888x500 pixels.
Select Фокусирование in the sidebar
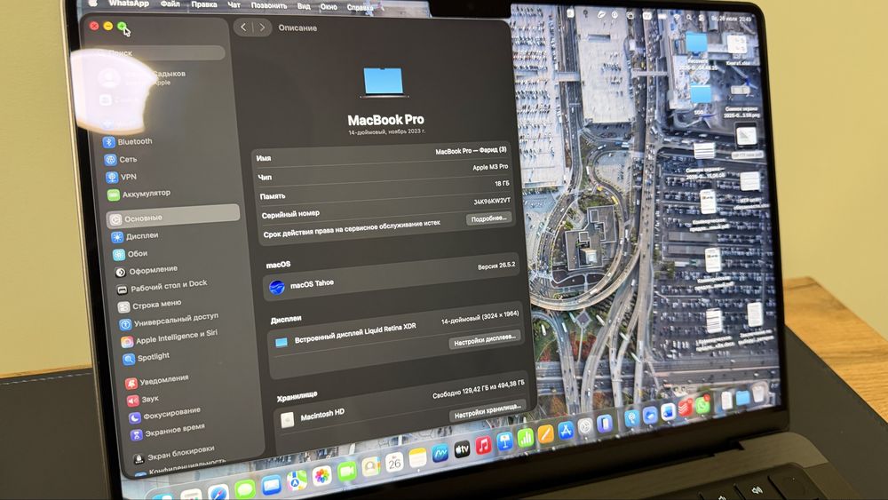tap(164, 413)
